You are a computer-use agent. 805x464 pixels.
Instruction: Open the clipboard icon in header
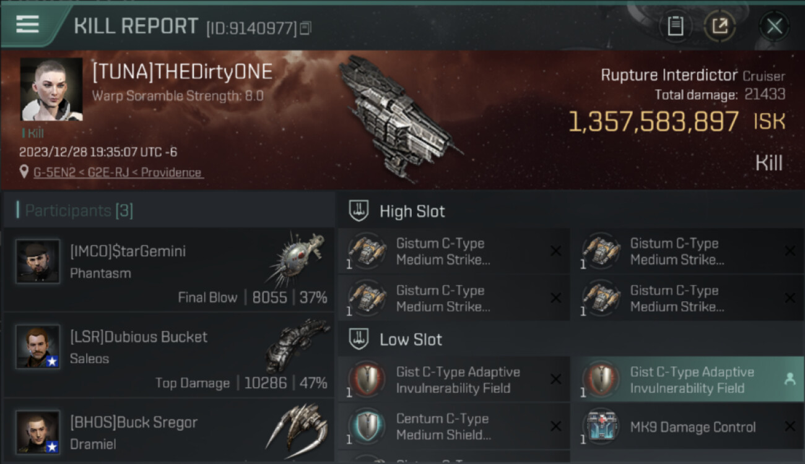coord(675,26)
